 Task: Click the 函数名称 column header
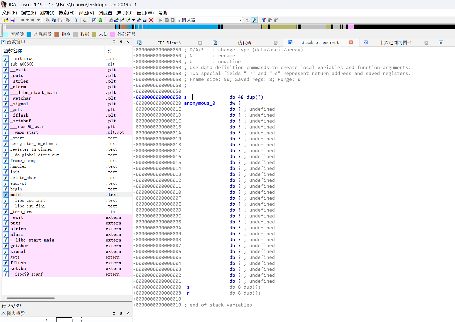pos(13,51)
